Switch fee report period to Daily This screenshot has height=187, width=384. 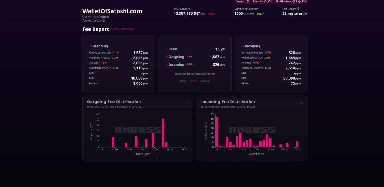pyautogui.click(x=183, y=81)
